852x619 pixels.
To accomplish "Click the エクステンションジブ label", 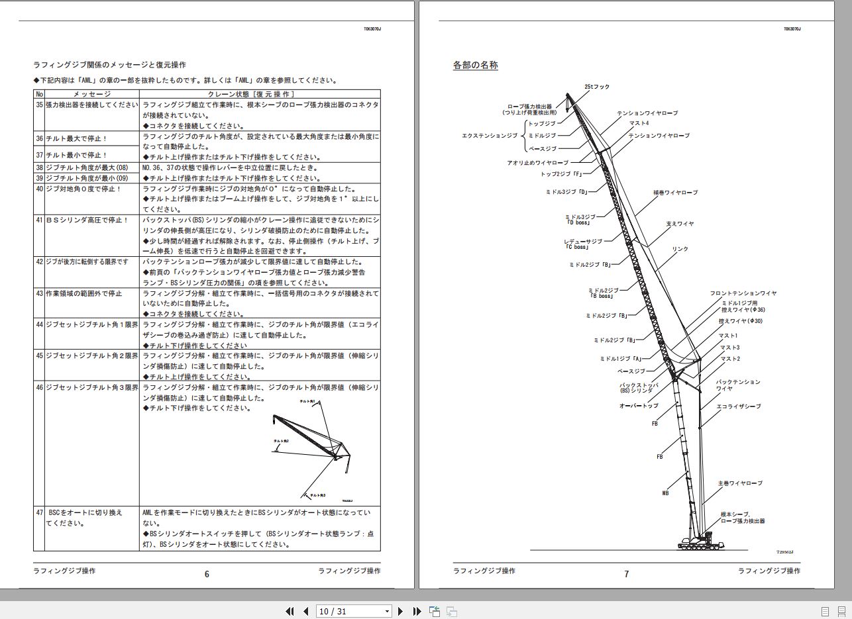I will [490, 136].
